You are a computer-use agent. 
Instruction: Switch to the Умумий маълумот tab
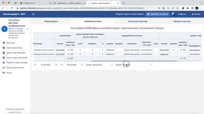click(93, 21)
